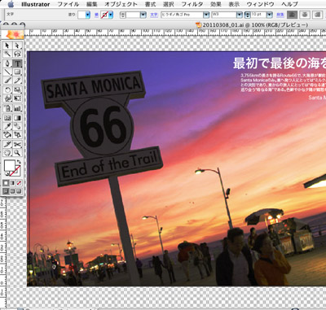
Task: Open font size 10 pt dropdown arrow
Action: [x=270, y=15]
